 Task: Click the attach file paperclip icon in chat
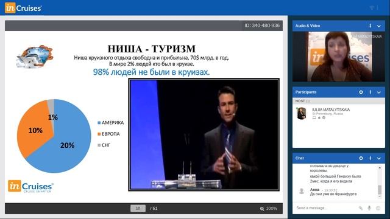coord(360,208)
